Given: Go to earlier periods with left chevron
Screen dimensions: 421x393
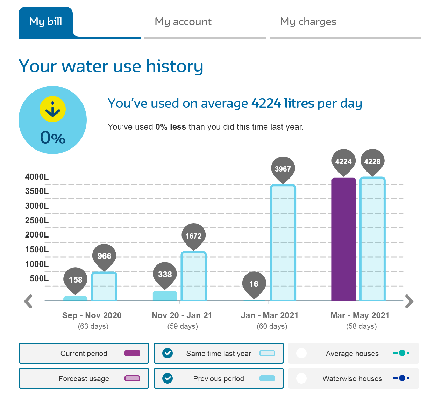Looking at the screenshot, I should tap(28, 301).
